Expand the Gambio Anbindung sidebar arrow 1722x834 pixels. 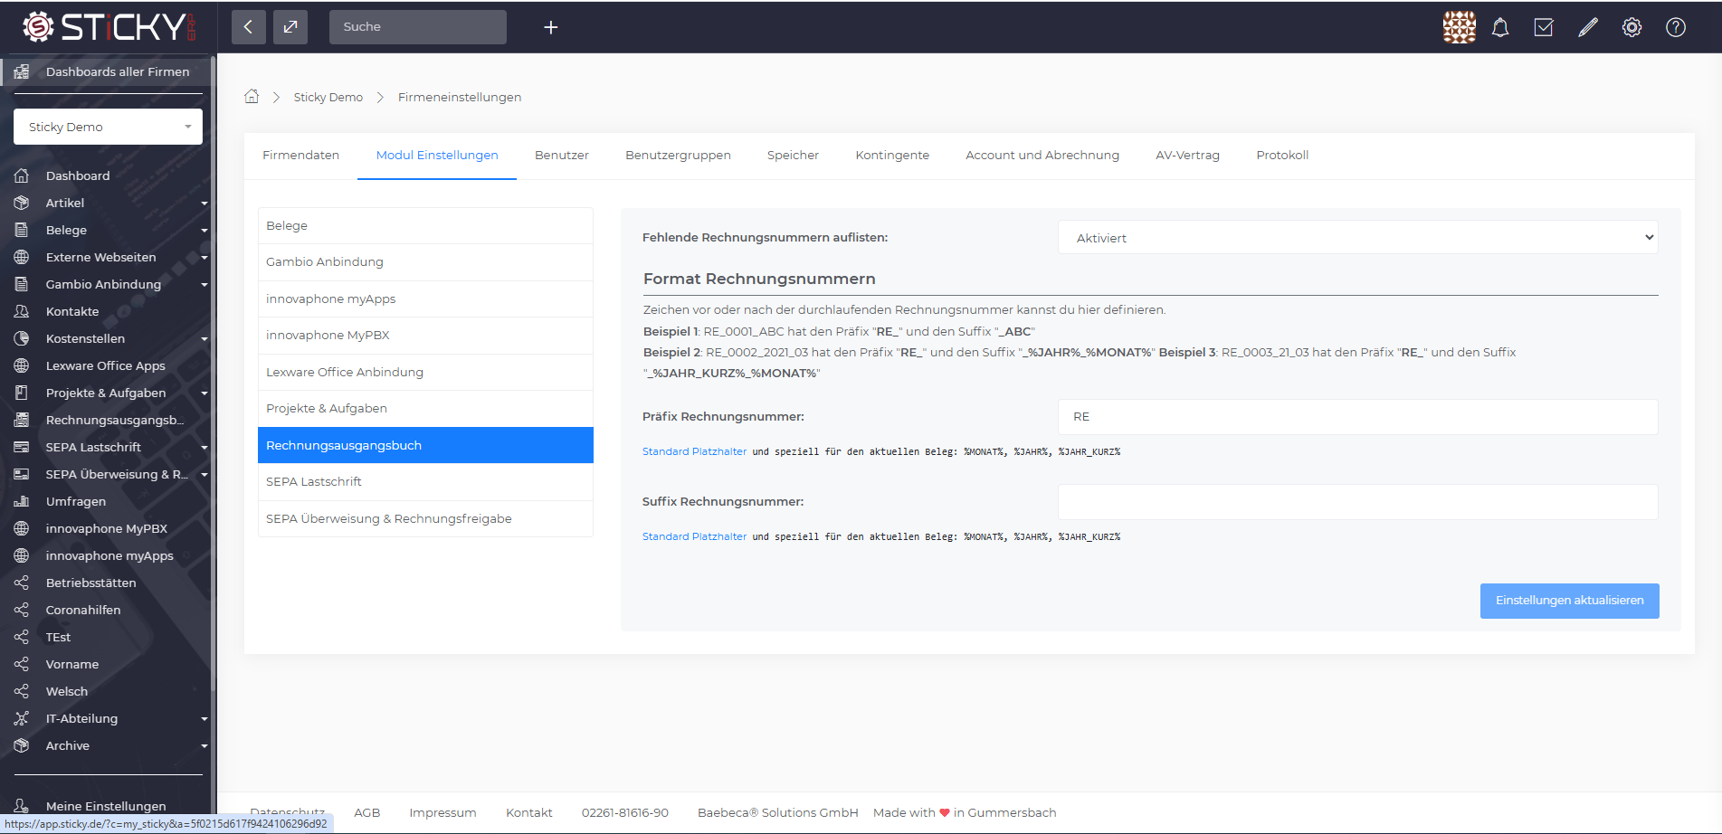point(205,285)
